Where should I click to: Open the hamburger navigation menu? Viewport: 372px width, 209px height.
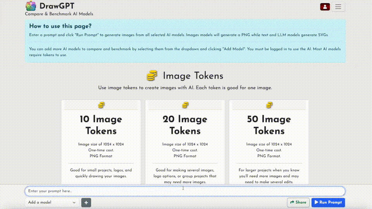click(338, 7)
